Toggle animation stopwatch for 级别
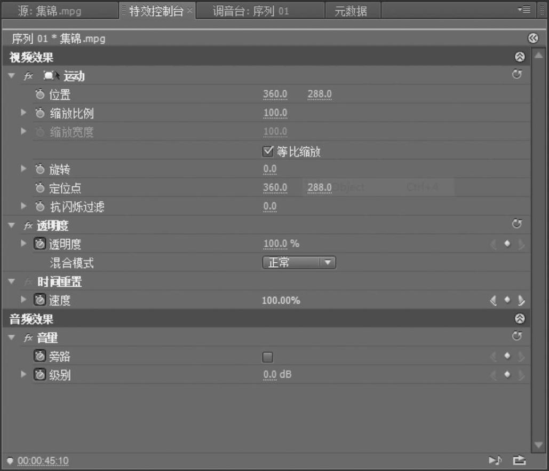The height and width of the screenshot is (471, 549). pyautogui.click(x=40, y=374)
